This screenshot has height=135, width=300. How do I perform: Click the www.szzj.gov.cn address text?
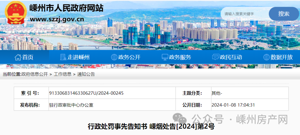click(57, 19)
